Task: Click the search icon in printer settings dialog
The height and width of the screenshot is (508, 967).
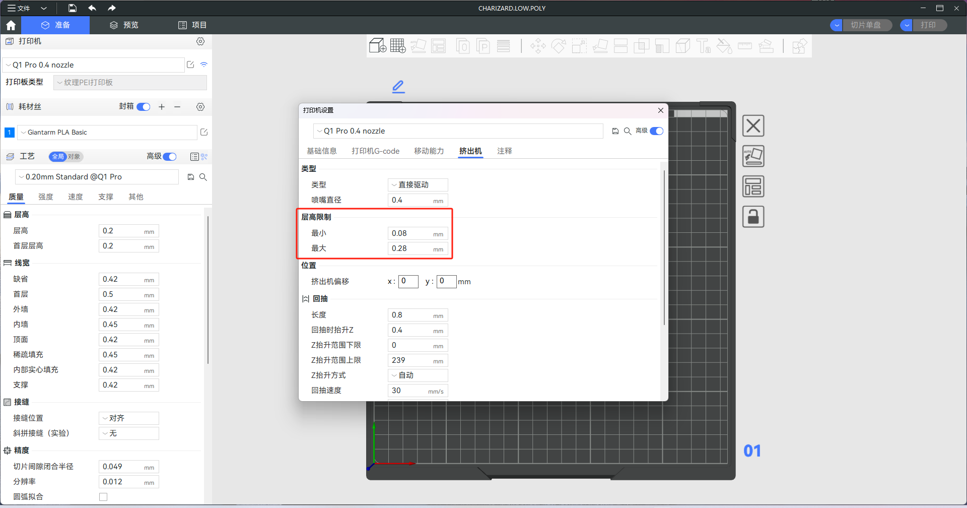Action: click(x=628, y=131)
